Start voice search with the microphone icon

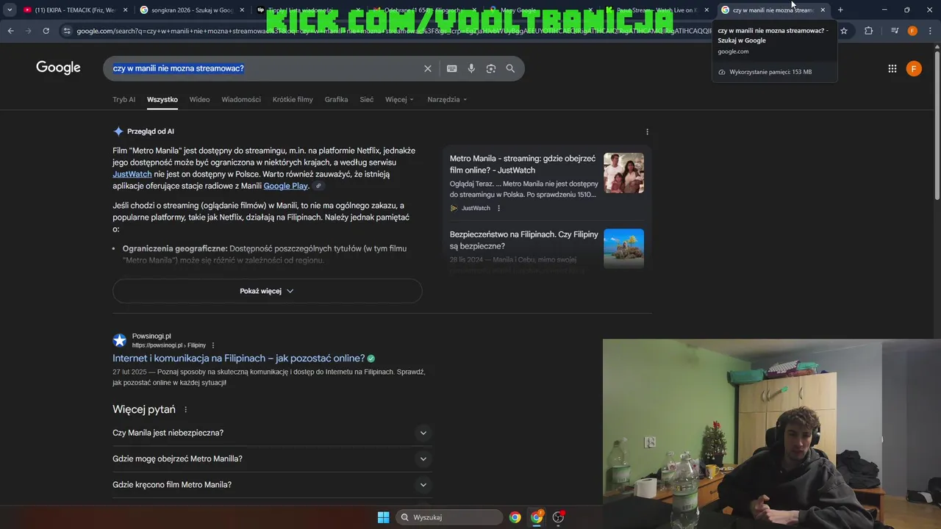coord(471,68)
